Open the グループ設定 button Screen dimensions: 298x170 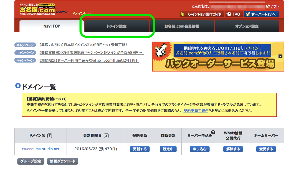click(31, 161)
